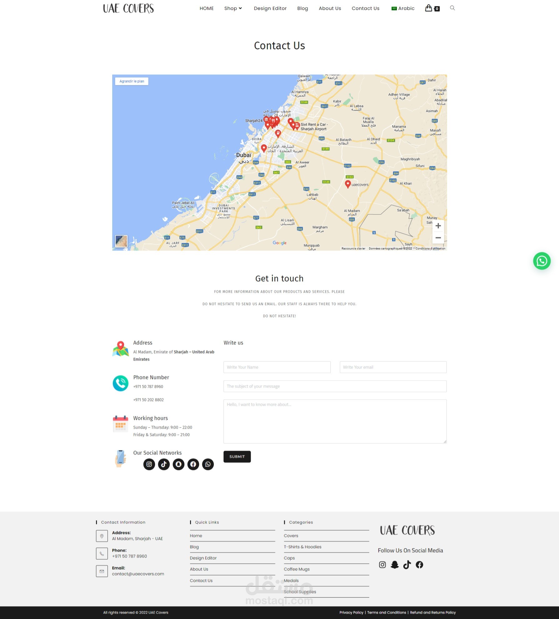
Task: Click contact@uaecovers.com email address
Action: (138, 574)
